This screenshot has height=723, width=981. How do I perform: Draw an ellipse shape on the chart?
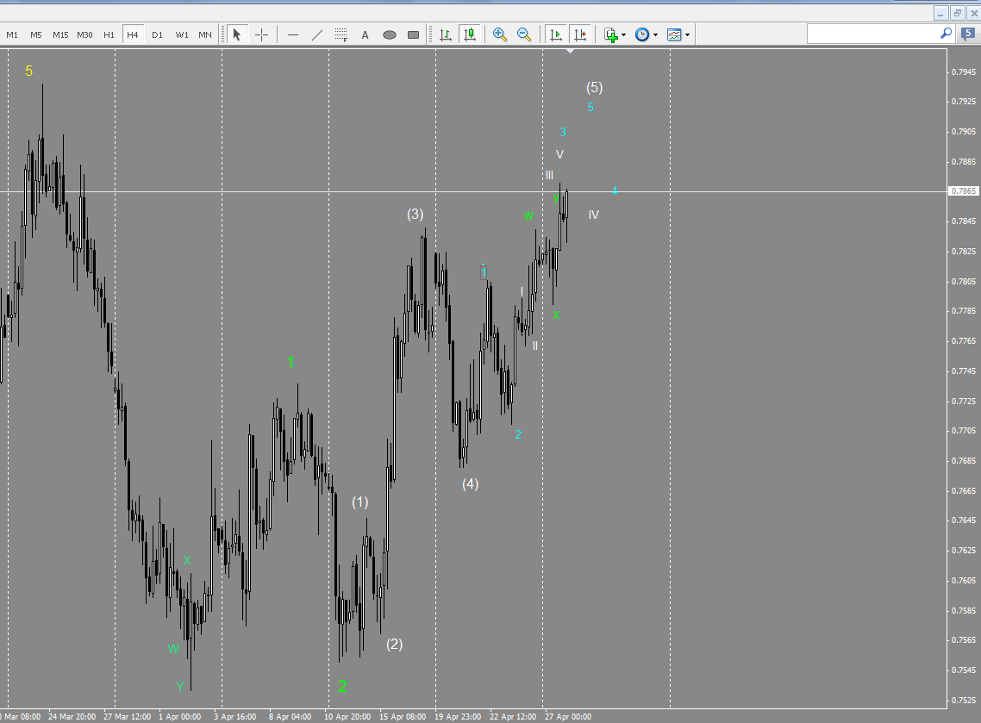tap(389, 34)
